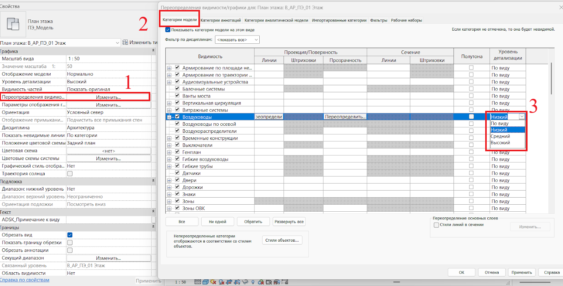Screen dimensions: 563x286
Task: Click 'Переопределить...' transparency cell for Воздуховоды
Action: (x=345, y=117)
